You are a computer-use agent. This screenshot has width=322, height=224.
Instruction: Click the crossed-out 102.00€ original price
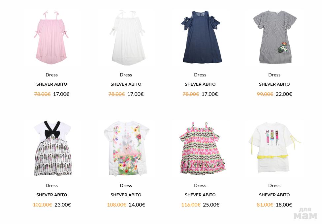tap(43, 205)
